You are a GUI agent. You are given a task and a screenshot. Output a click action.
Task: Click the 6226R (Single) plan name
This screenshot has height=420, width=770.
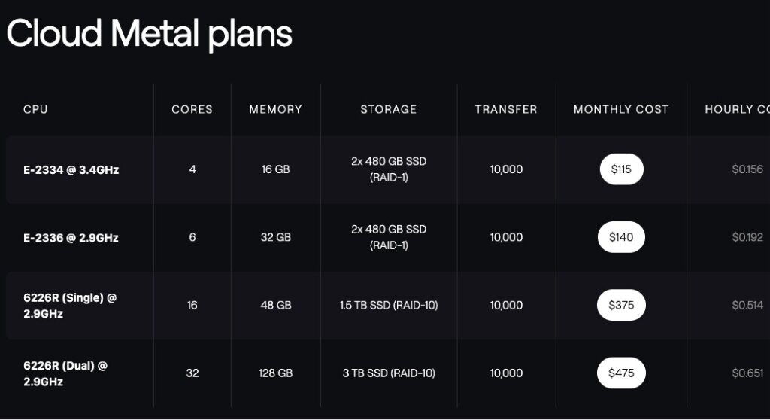pyautogui.click(x=70, y=305)
